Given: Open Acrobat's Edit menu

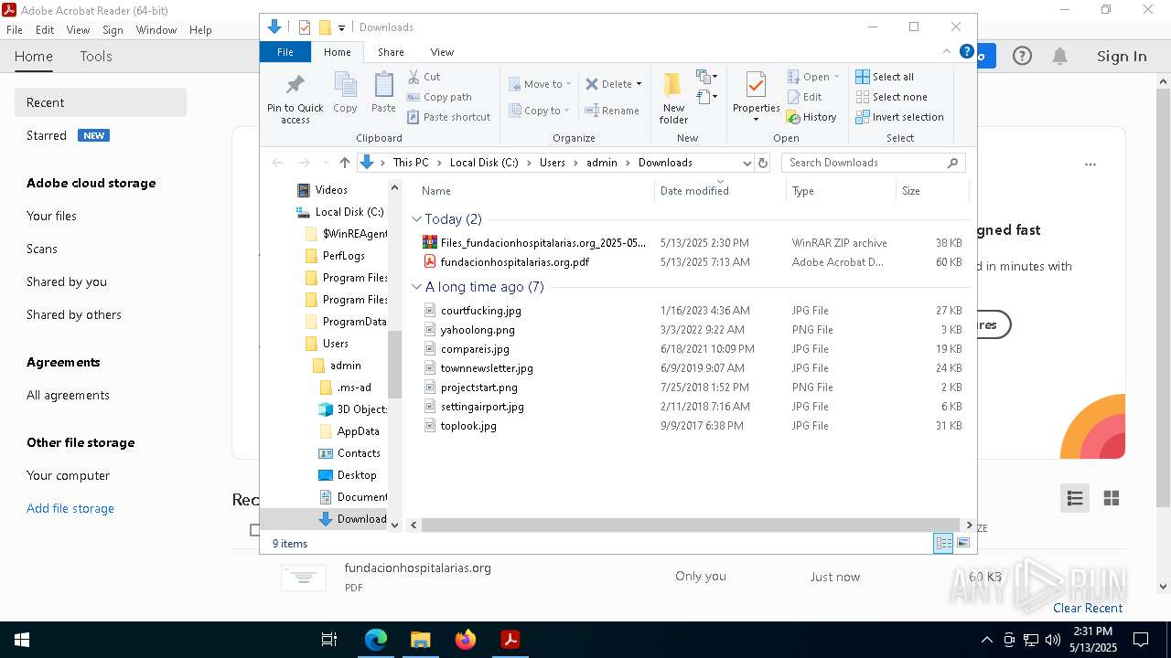Looking at the screenshot, I should (x=45, y=29).
